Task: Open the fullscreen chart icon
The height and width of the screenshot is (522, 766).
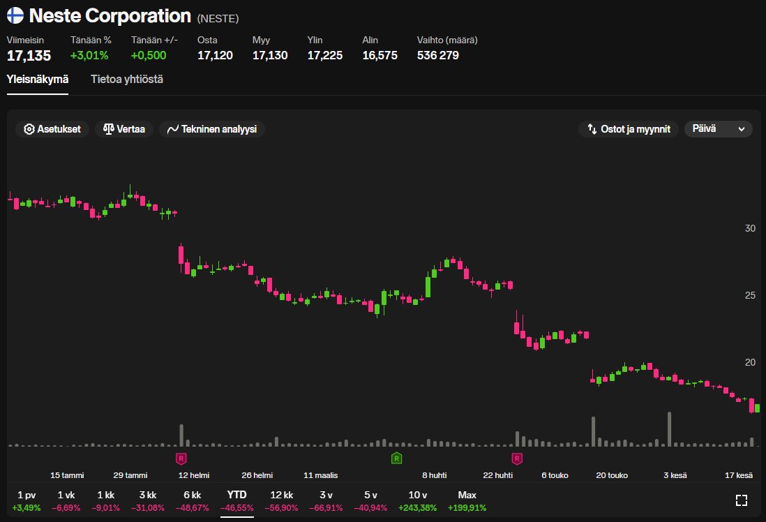Action: 741,500
